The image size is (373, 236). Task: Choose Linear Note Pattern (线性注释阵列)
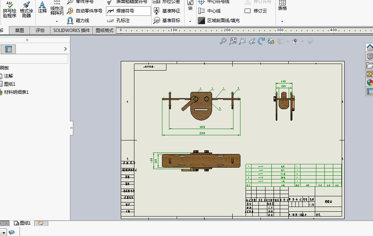(57, 8)
